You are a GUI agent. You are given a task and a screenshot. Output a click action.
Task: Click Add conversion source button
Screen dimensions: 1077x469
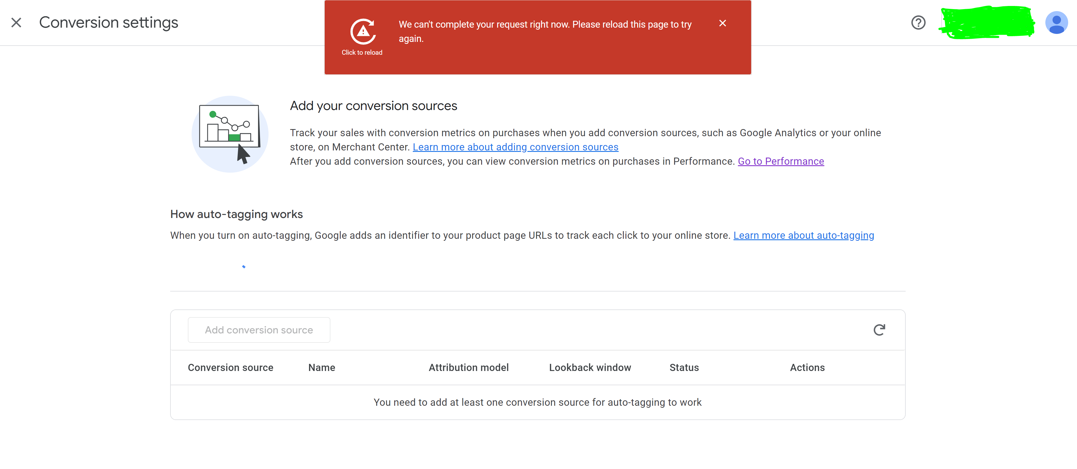pos(259,330)
